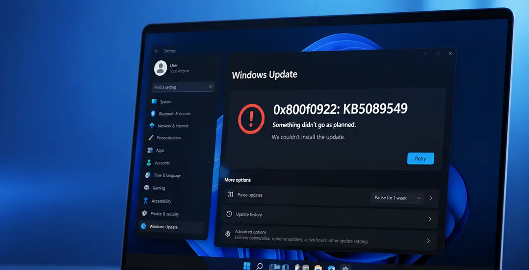This screenshot has height=270, width=529.
Task: Click the red error exclamation icon
Action: click(251, 119)
